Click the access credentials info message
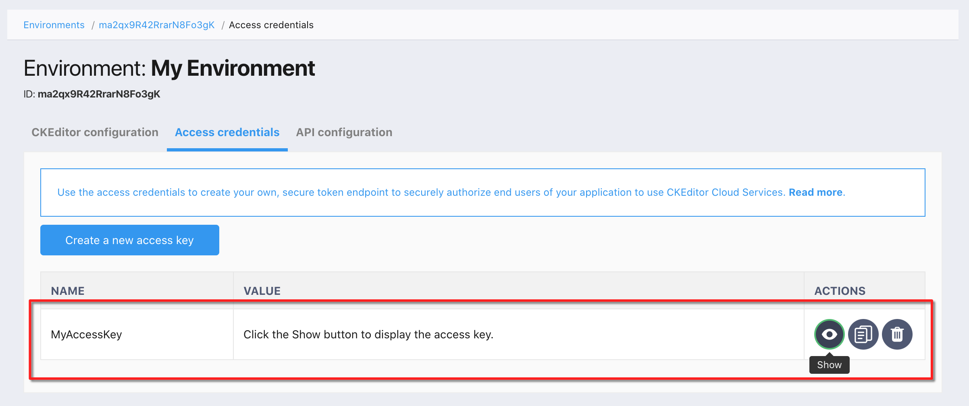 point(419,193)
